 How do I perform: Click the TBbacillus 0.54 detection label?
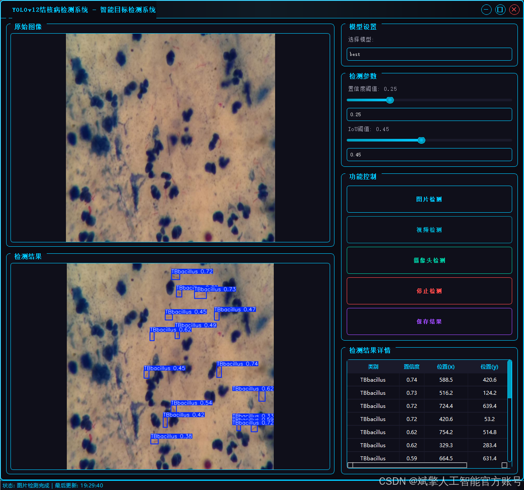192,403
